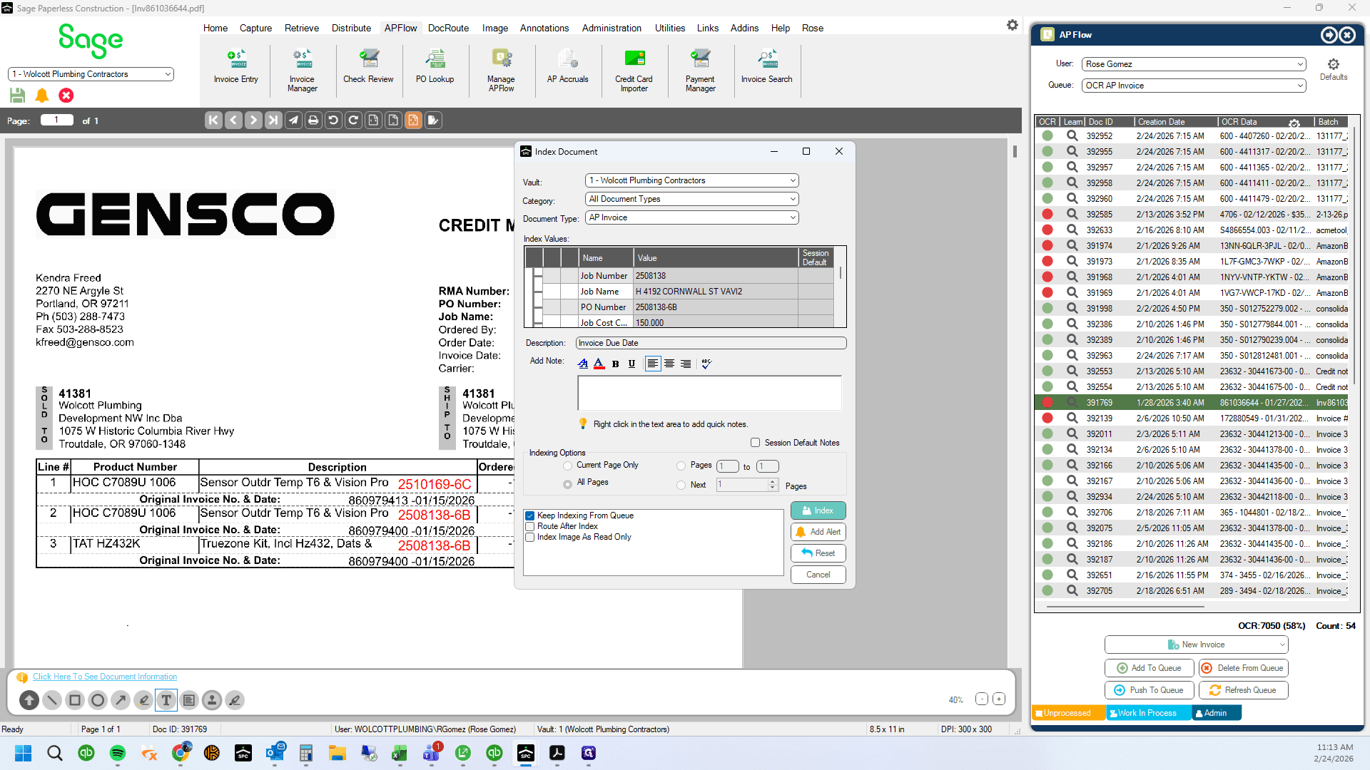The image size is (1370, 770).
Task: Enable Index Image As Read Only
Action: point(530,537)
